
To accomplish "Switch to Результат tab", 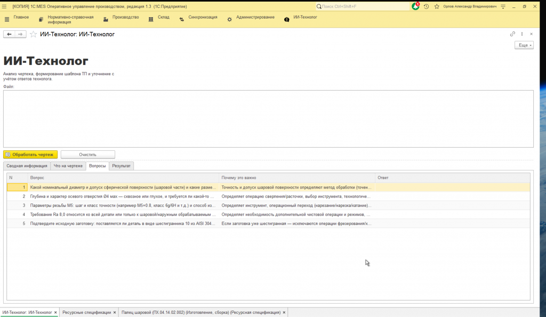I will coord(121,166).
